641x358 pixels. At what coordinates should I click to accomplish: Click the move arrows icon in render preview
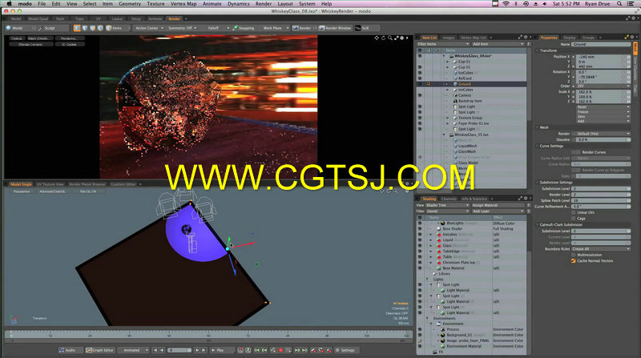tap(377, 38)
